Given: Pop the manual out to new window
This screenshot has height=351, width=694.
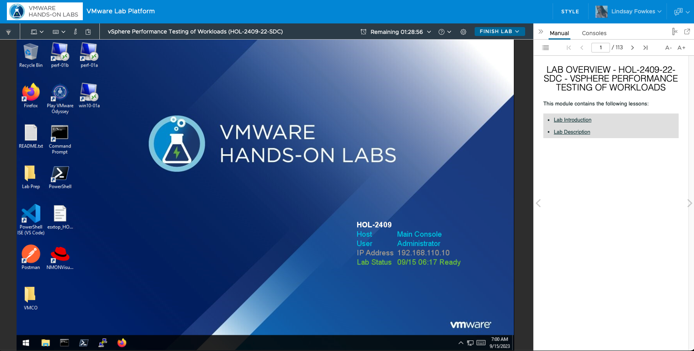Looking at the screenshot, I should (x=687, y=32).
